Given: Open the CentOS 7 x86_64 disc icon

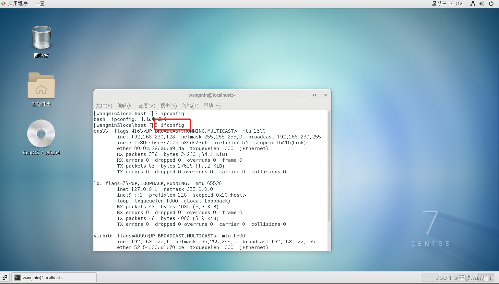Looking at the screenshot, I should click(x=41, y=134).
